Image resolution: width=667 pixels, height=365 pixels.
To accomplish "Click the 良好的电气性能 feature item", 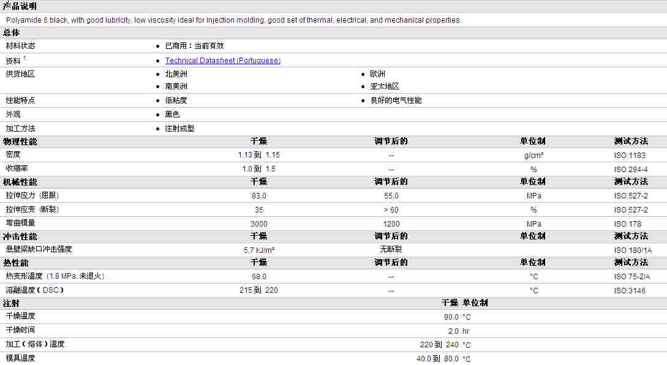I will click(x=396, y=100).
